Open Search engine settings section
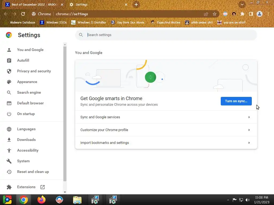The image size is (274, 205). [x=29, y=92]
